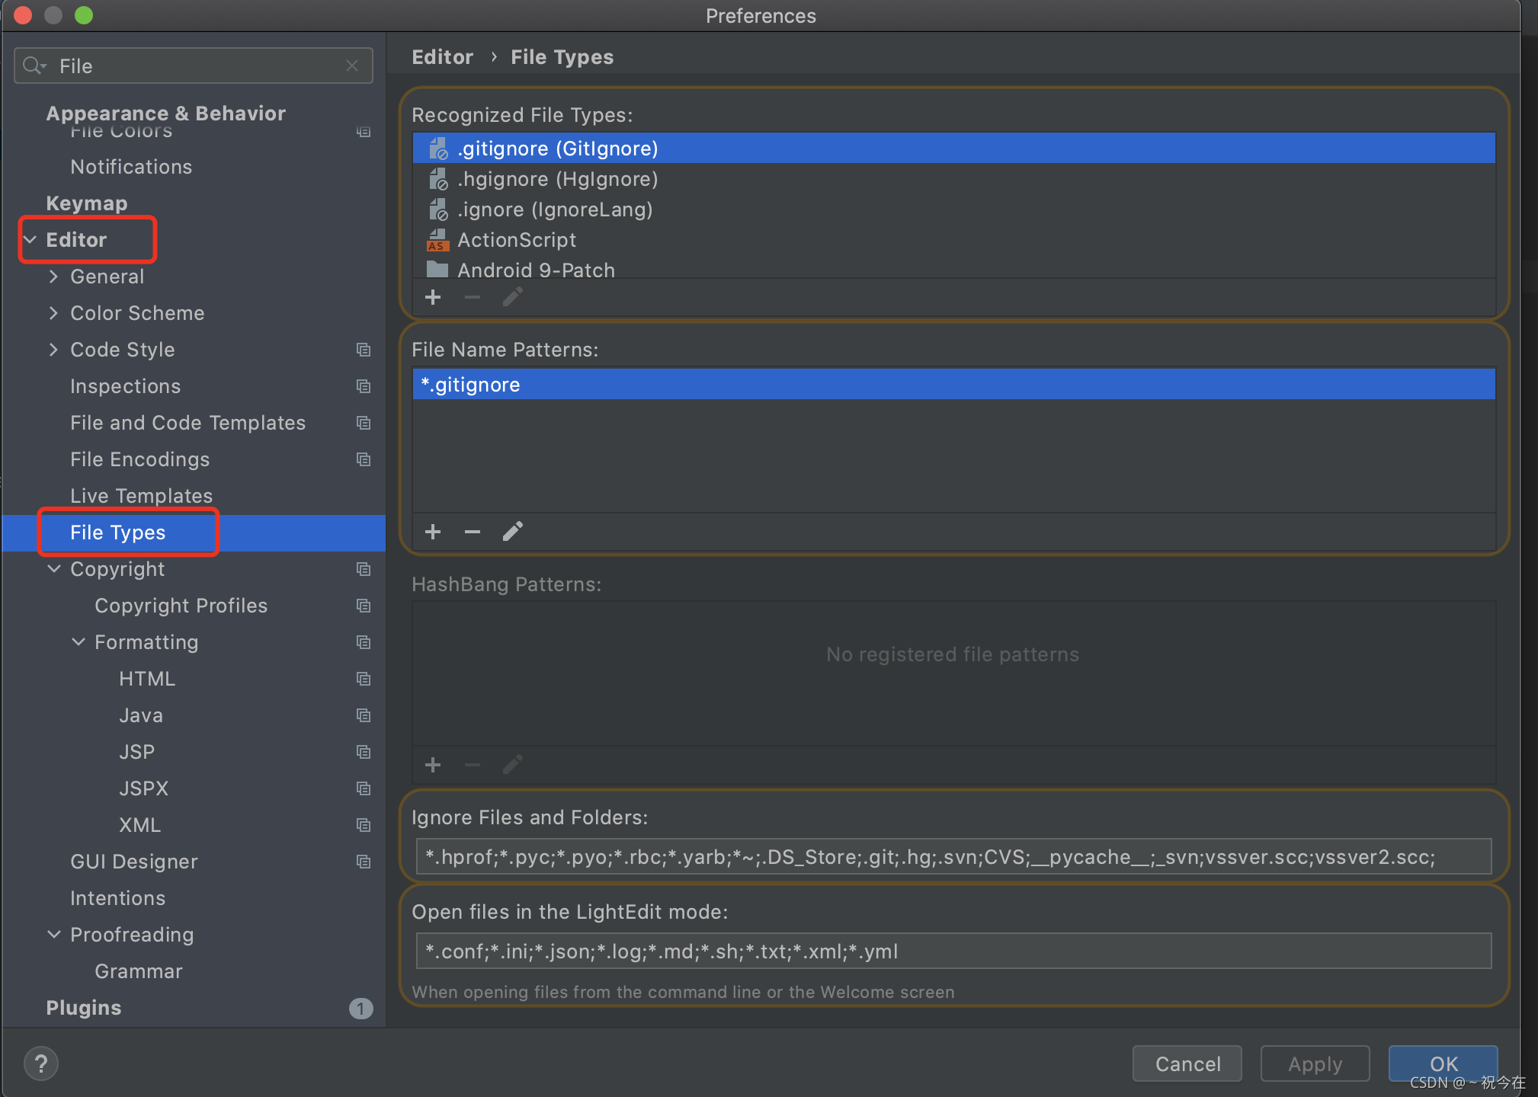Click the Ignore Files and Folders field

tap(953, 857)
